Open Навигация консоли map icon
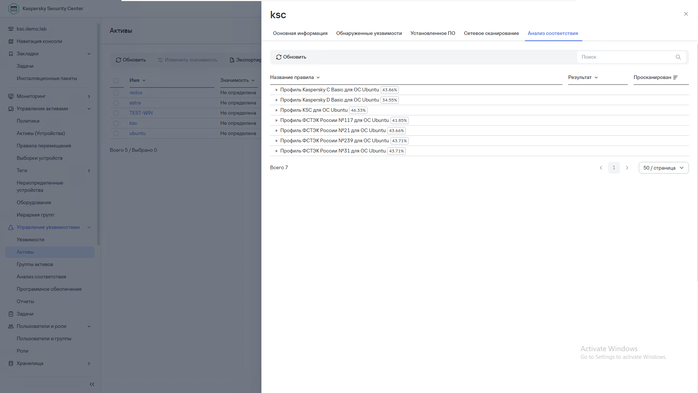698x393 pixels. coord(11,41)
